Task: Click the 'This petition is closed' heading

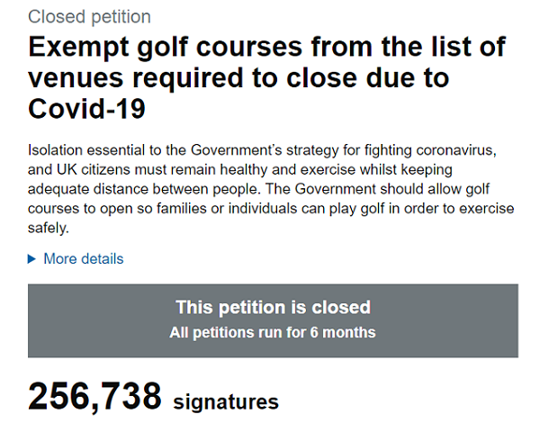Action: click(x=273, y=307)
